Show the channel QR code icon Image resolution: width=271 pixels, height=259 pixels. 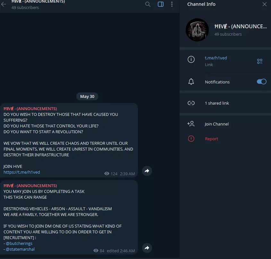[x=259, y=61]
